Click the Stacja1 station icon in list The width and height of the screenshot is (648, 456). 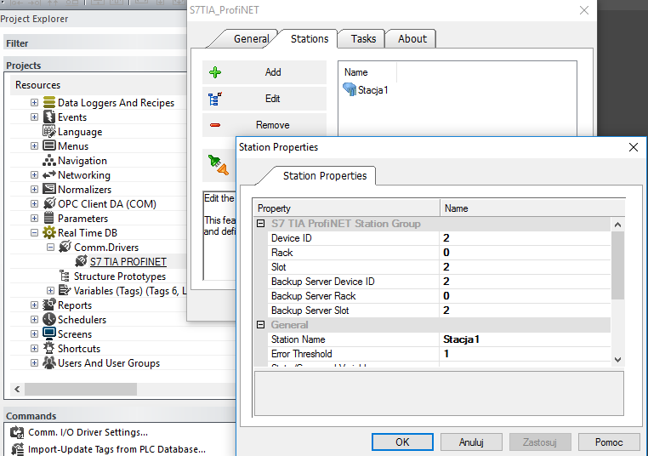click(x=350, y=89)
